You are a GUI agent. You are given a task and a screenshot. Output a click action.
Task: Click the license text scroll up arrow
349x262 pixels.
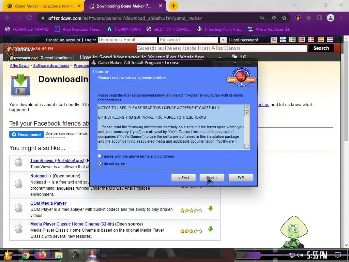(247, 108)
